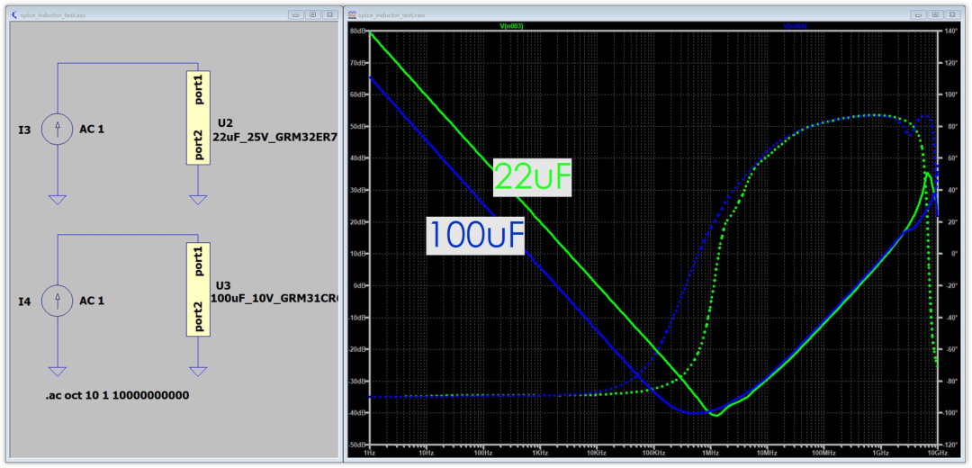Click the LTspice icon in schematic window title
Screen dimensions: 972x468
tap(14, 13)
